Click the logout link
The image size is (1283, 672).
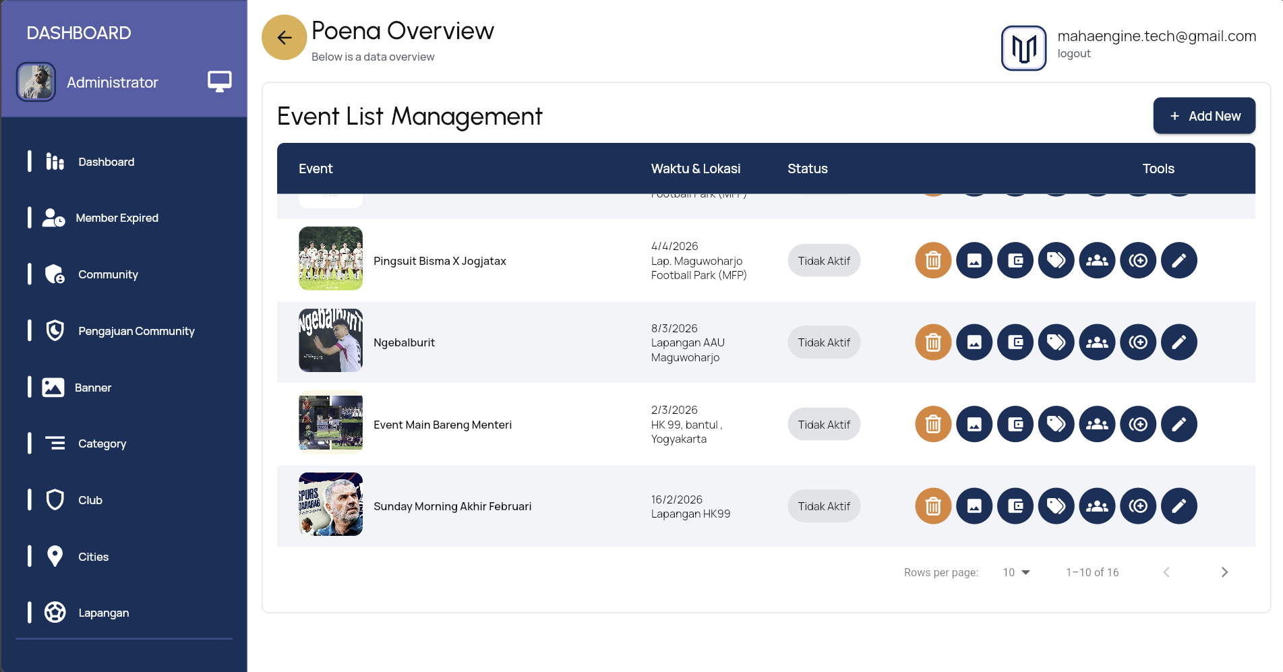click(1073, 54)
